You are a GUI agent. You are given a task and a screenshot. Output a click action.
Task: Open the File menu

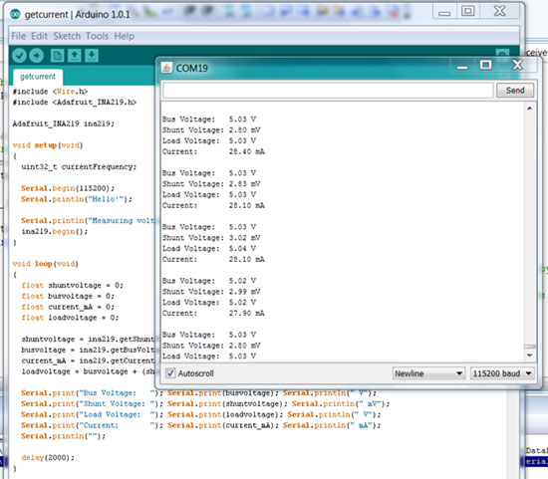(19, 36)
